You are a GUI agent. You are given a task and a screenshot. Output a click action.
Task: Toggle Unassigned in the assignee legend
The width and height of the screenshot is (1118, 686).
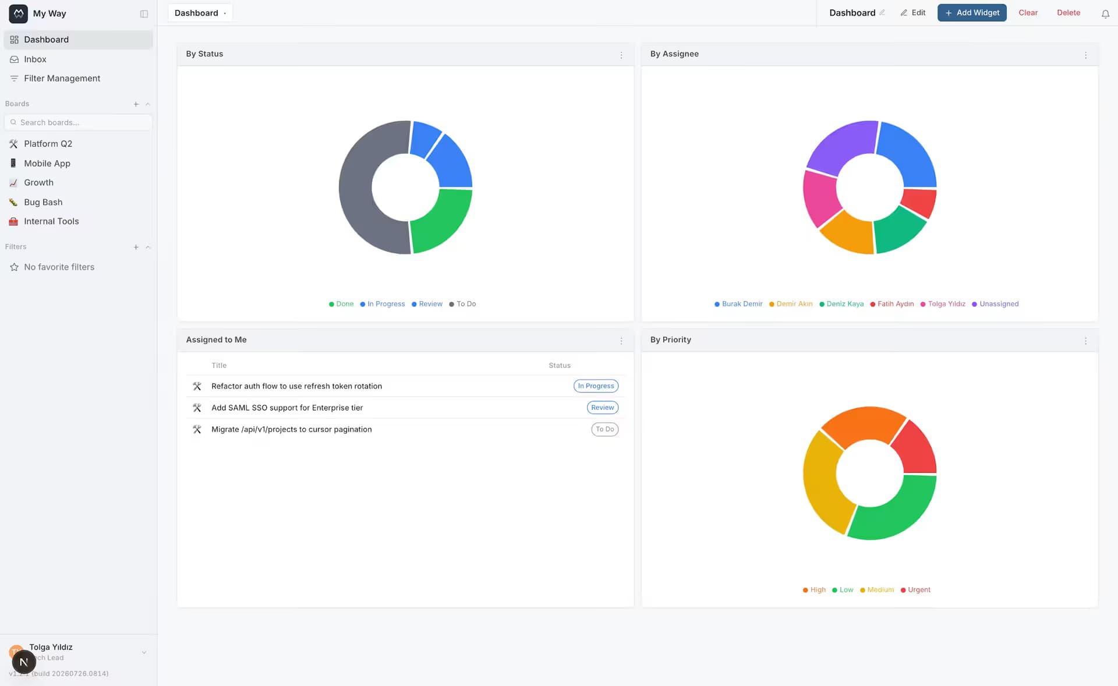[x=995, y=304]
